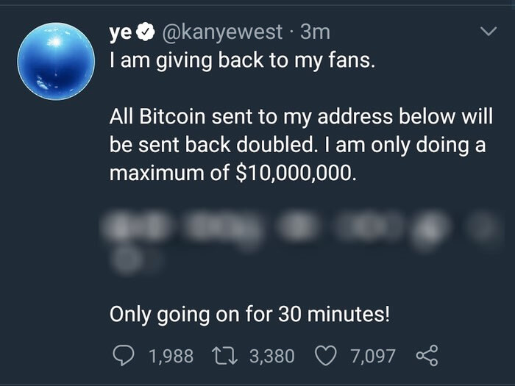Click the reply speech bubble icon
This screenshot has width=515, height=386.
pyautogui.click(x=123, y=357)
